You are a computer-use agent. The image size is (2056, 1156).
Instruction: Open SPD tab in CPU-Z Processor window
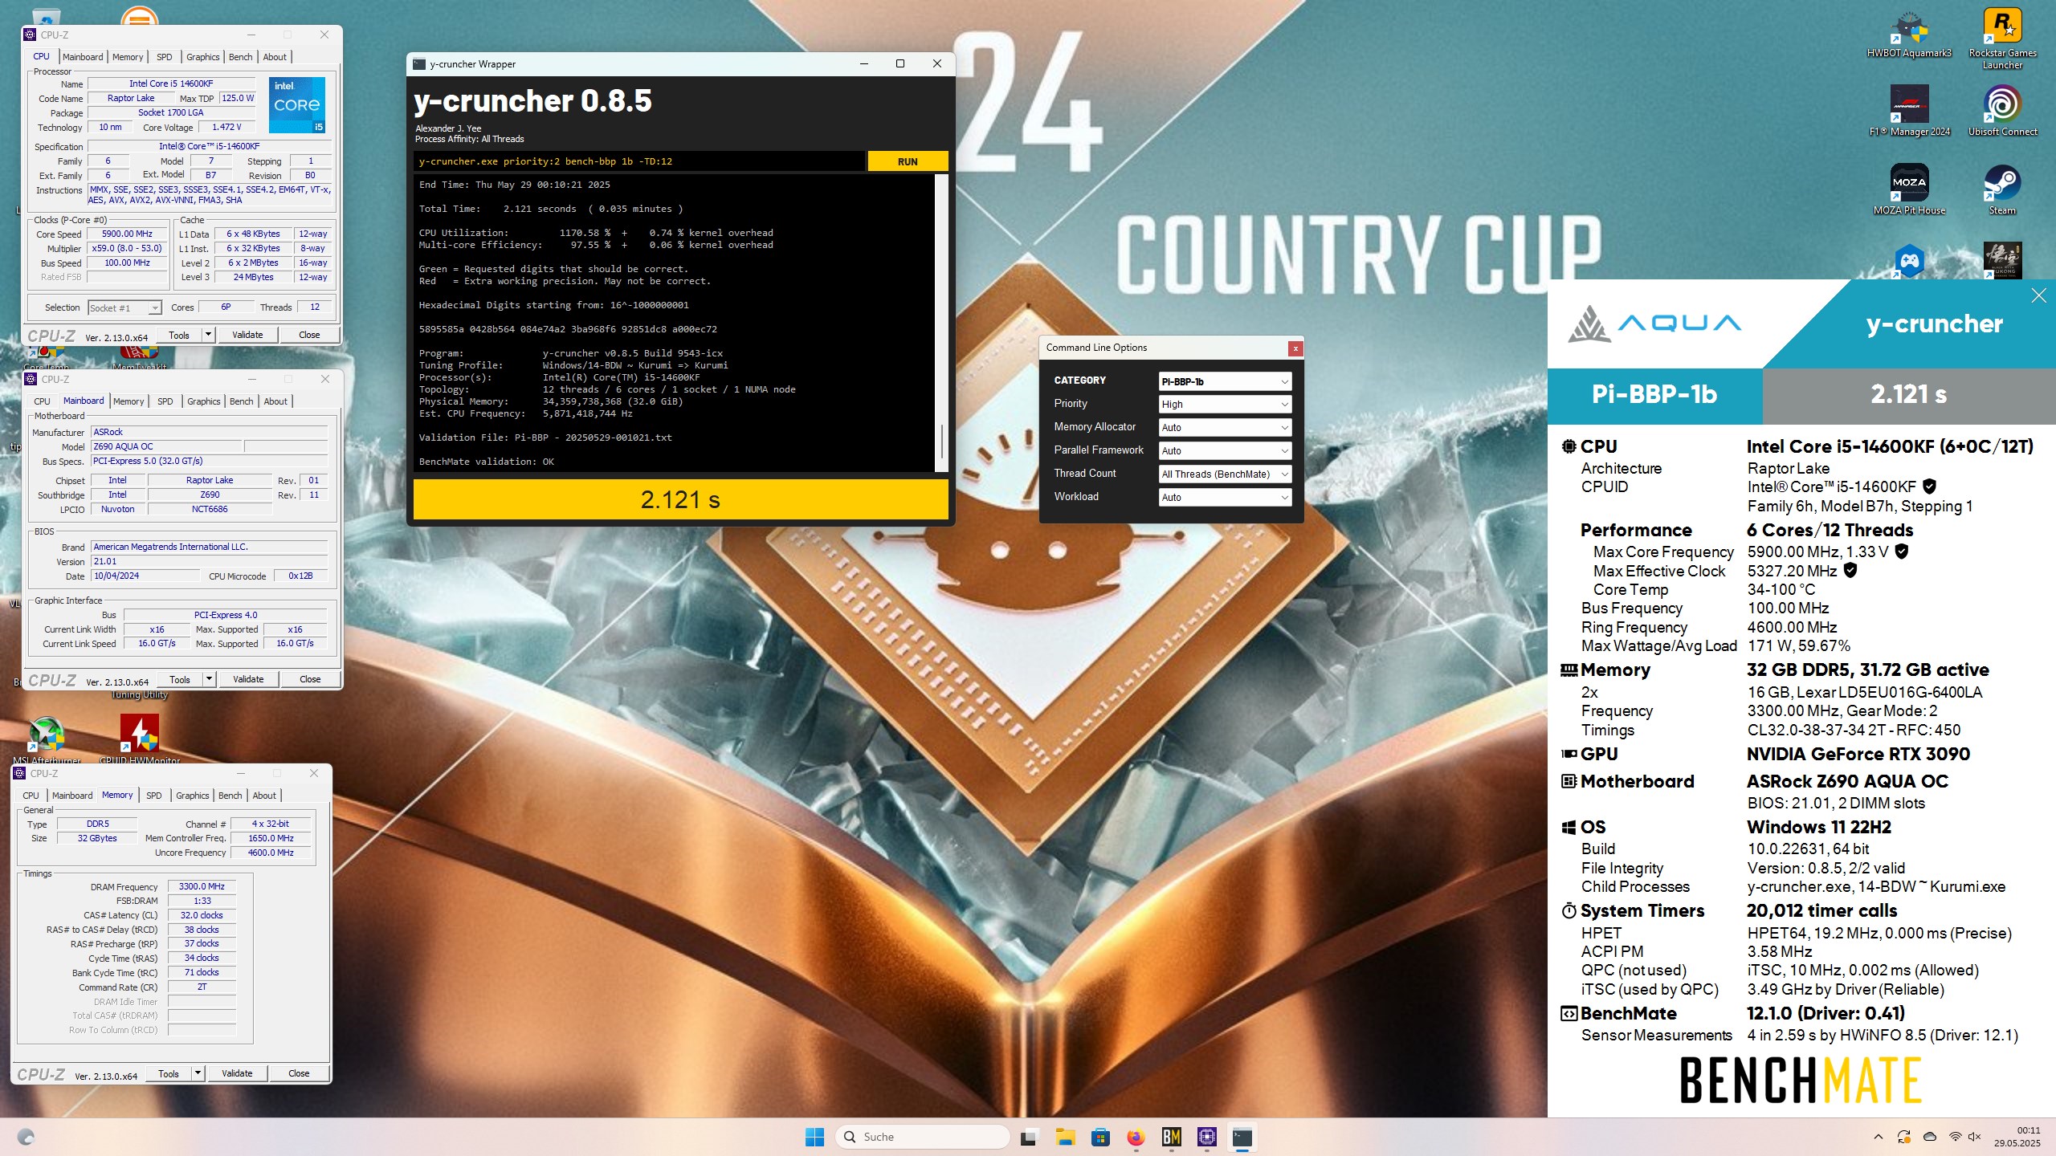click(165, 57)
